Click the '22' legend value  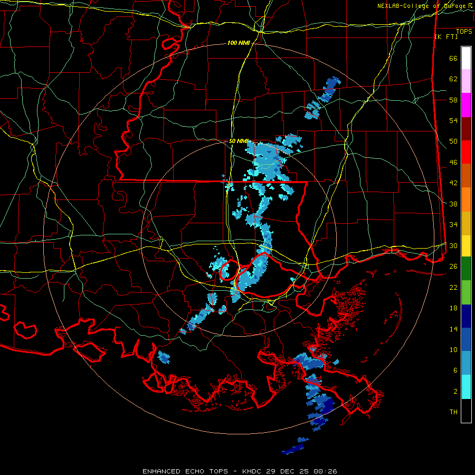coord(453,287)
